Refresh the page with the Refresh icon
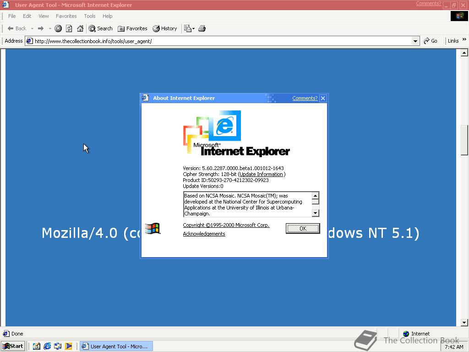 [69, 28]
